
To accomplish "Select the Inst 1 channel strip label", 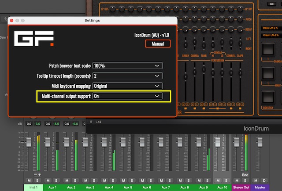I will tap(33, 187).
